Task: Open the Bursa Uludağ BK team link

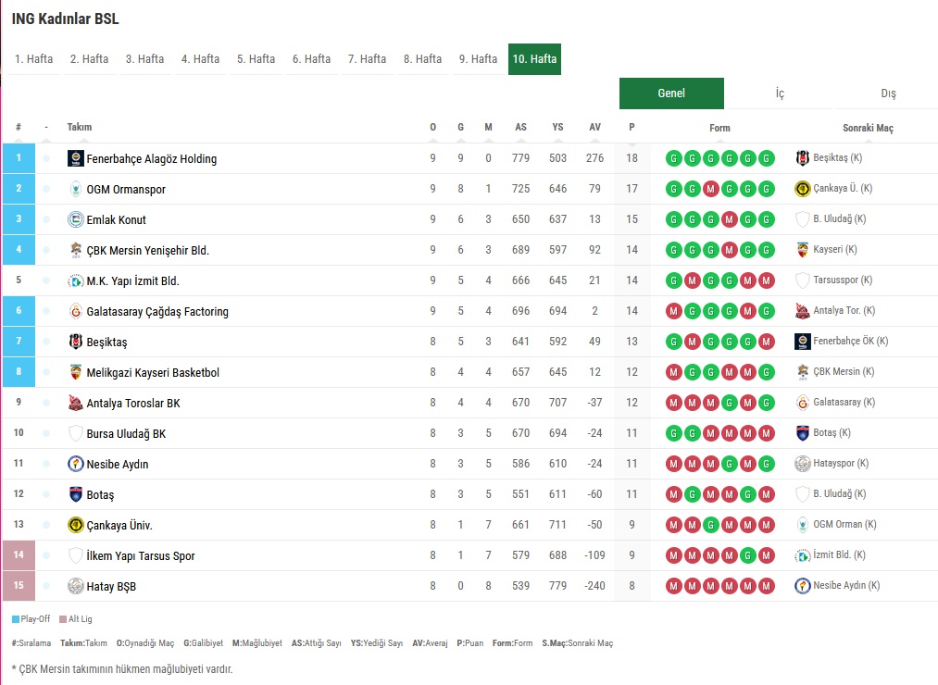Action: tap(126, 433)
